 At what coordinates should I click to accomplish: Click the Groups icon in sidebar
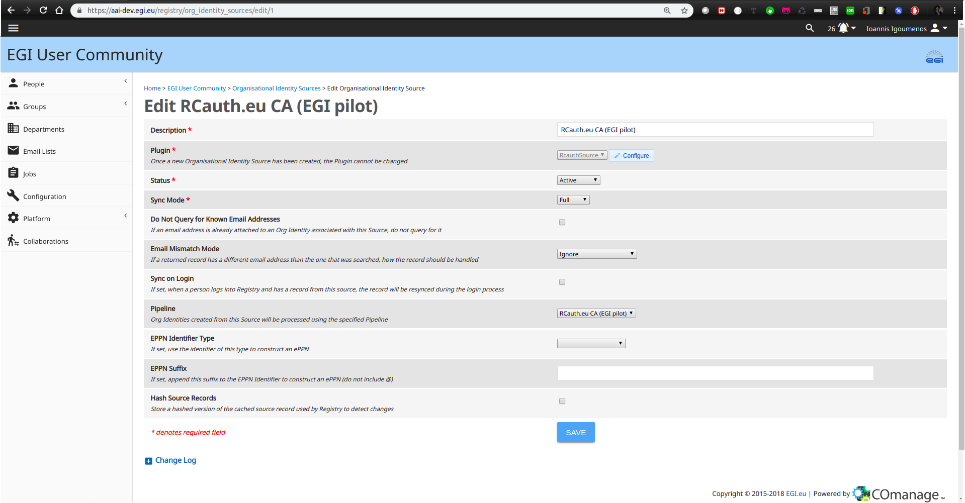tap(14, 106)
